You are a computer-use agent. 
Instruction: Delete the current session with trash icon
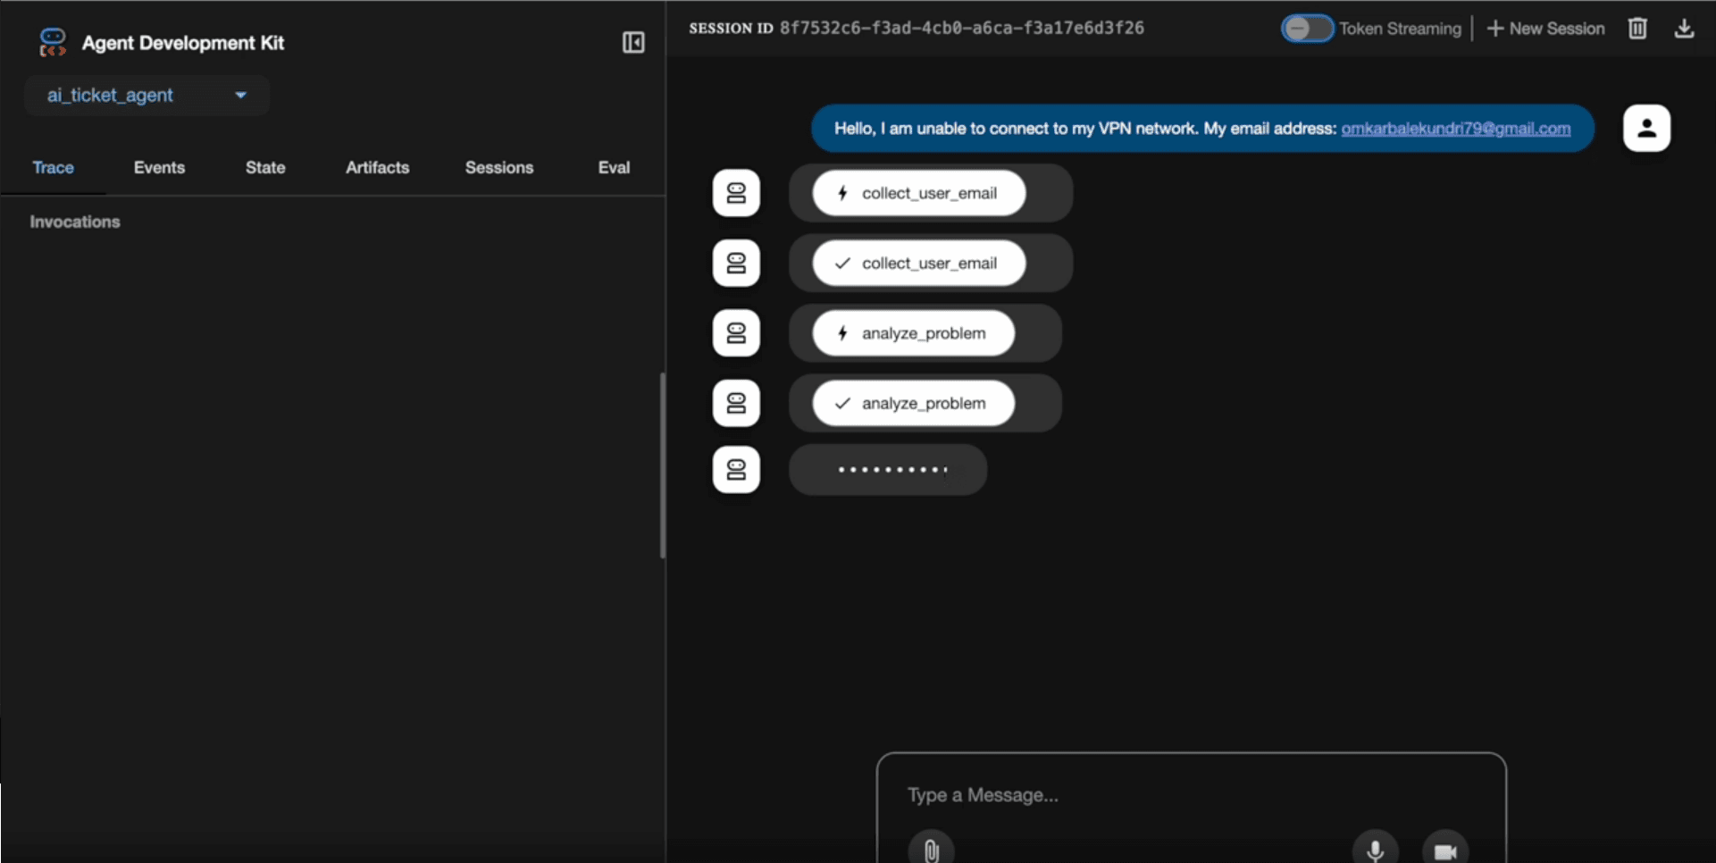1637,29
